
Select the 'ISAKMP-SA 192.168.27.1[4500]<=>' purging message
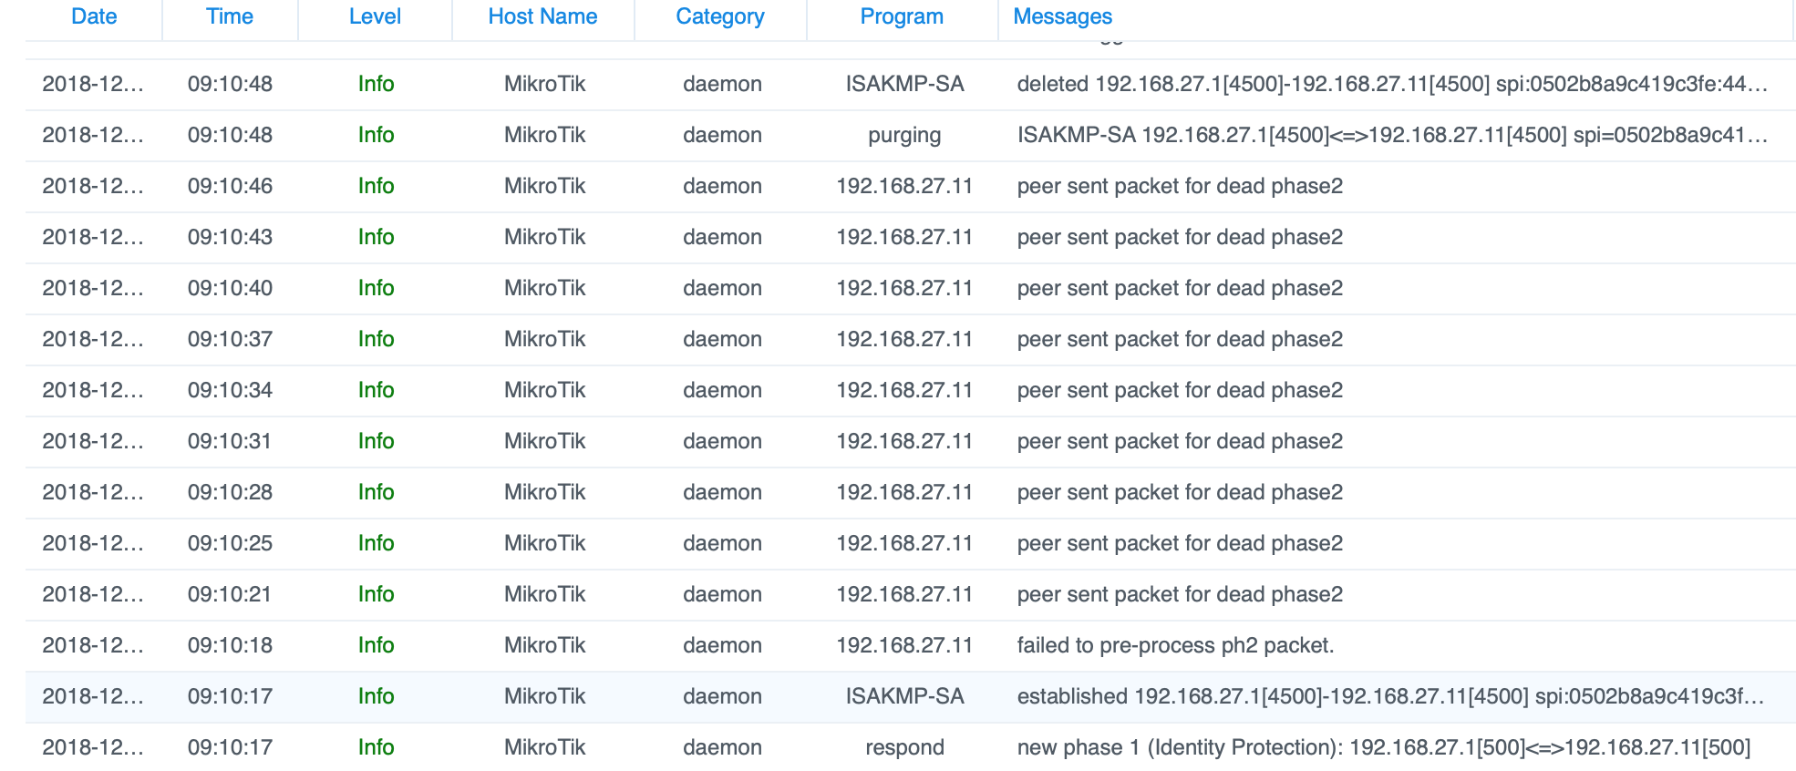click(x=1392, y=135)
